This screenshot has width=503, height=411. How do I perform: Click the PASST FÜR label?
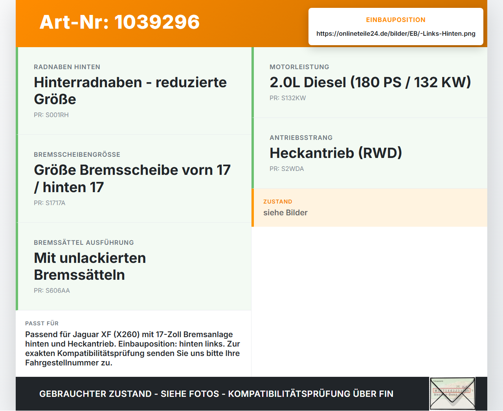coord(42,323)
